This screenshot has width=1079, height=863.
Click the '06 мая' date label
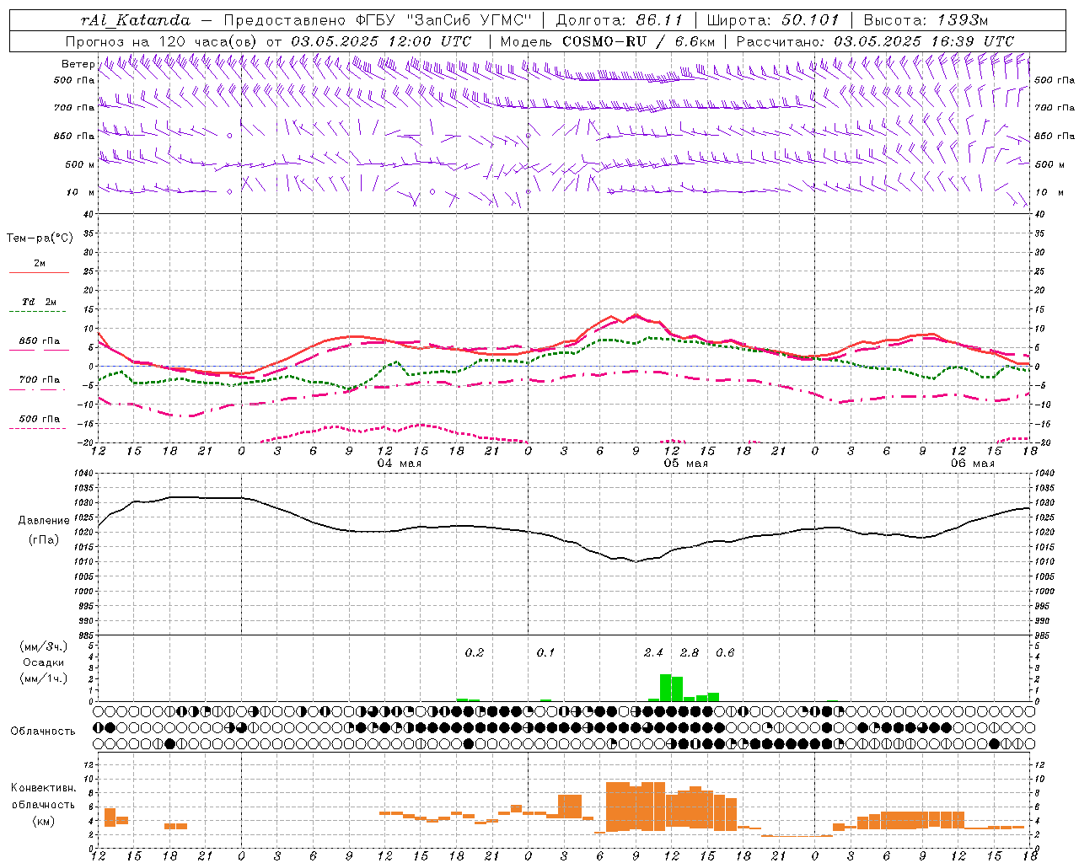(973, 464)
